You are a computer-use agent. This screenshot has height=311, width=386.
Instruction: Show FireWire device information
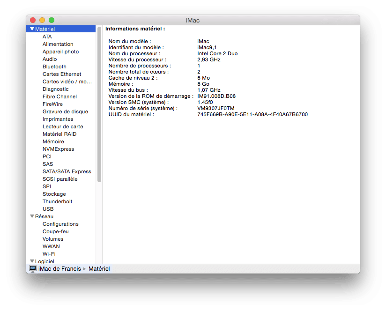pos(52,104)
